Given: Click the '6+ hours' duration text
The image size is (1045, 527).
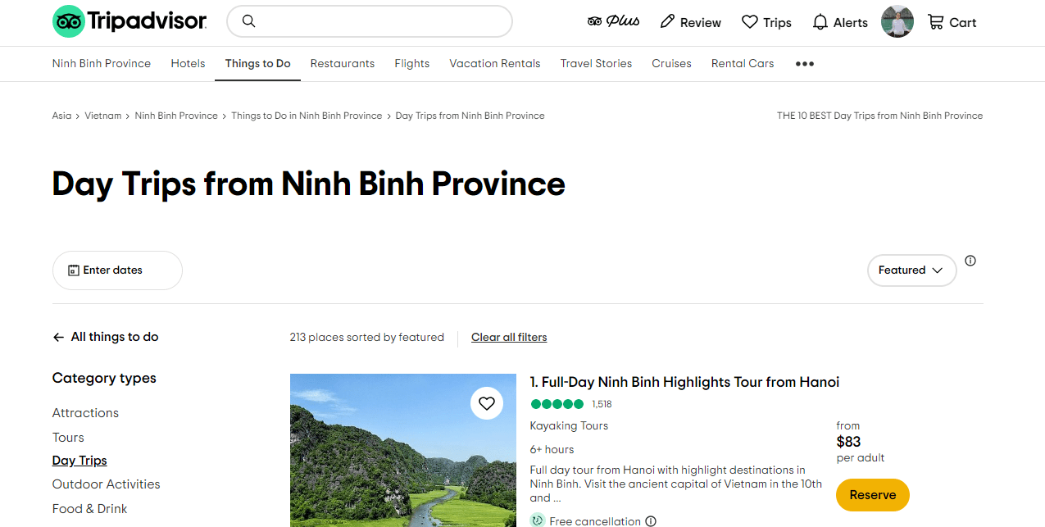Looking at the screenshot, I should point(552,450).
